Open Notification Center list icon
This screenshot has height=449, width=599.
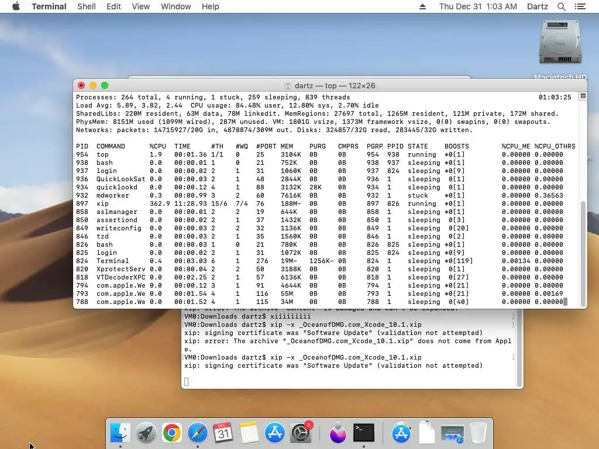[x=580, y=6]
